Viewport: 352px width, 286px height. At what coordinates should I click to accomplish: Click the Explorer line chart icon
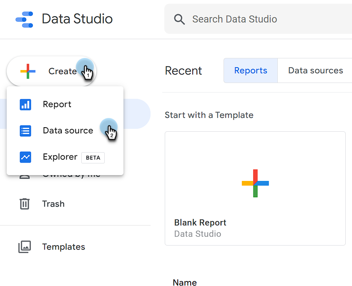click(x=25, y=157)
